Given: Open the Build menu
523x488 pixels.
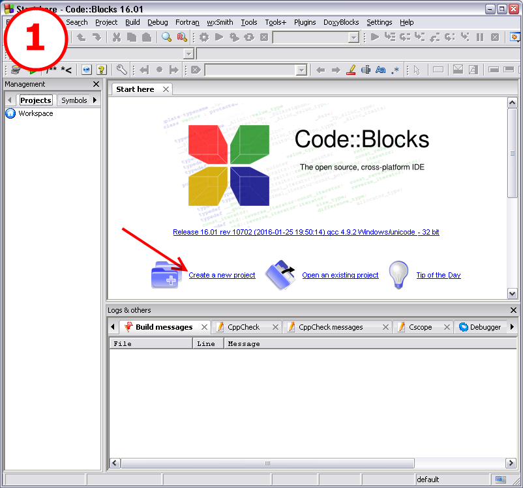Looking at the screenshot, I should coord(132,22).
